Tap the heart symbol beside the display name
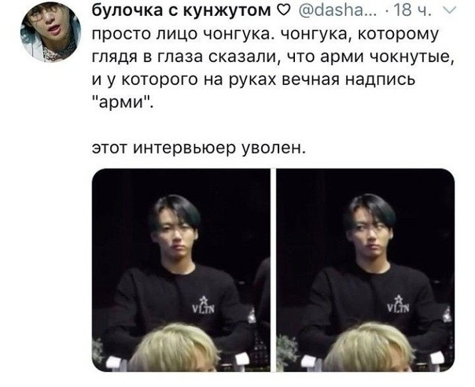 click(284, 11)
